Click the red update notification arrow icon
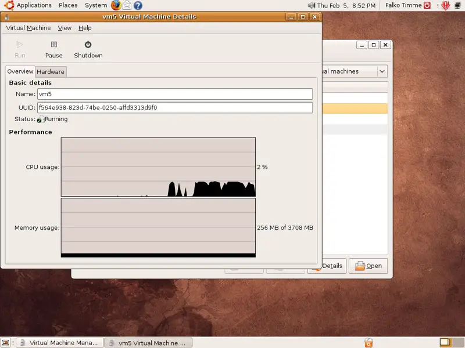This screenshot has height=348, width=465. point(445,5)
